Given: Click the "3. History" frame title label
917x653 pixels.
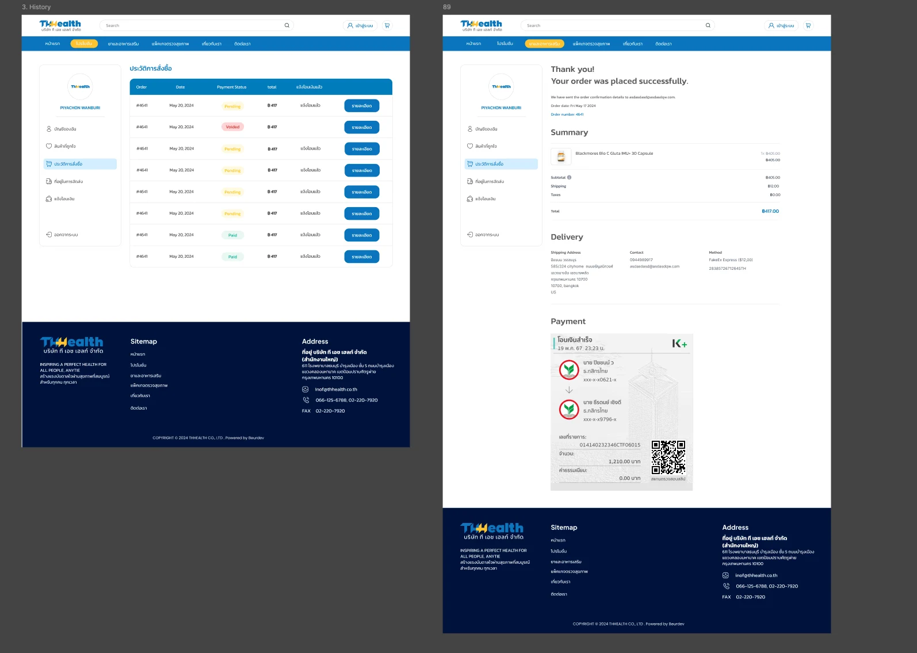Looking at the screenshot, I should tap(36, 7).
